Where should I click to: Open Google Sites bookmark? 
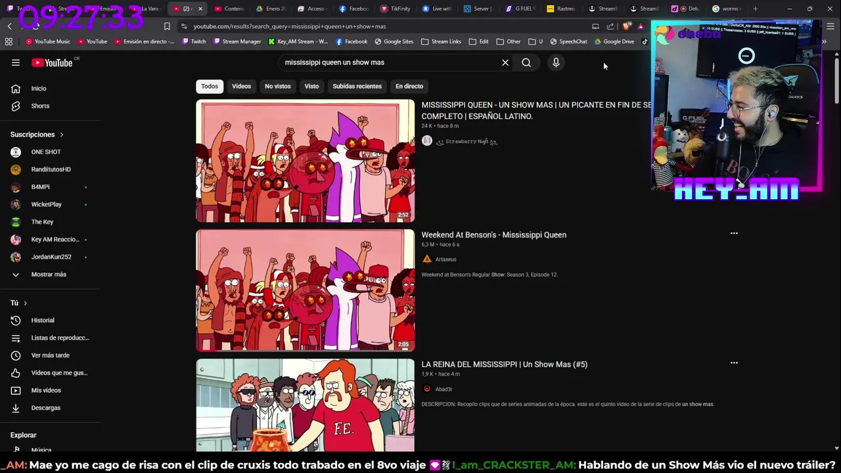(x=394, y=41)
